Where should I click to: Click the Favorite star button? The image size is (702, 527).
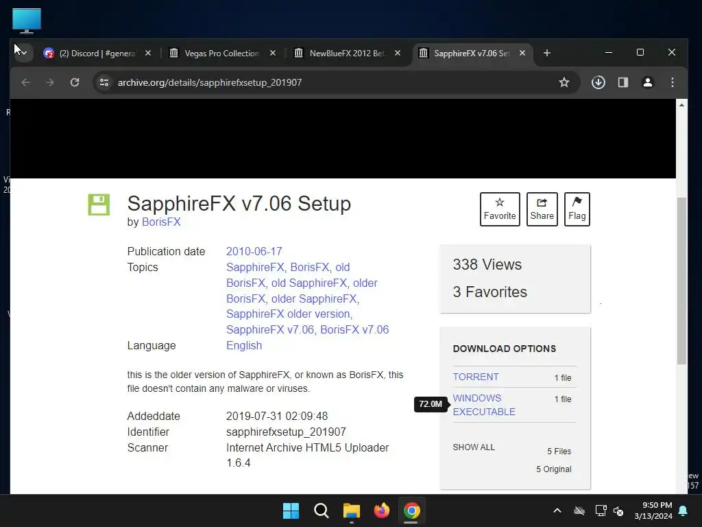(x=500, y=209)
